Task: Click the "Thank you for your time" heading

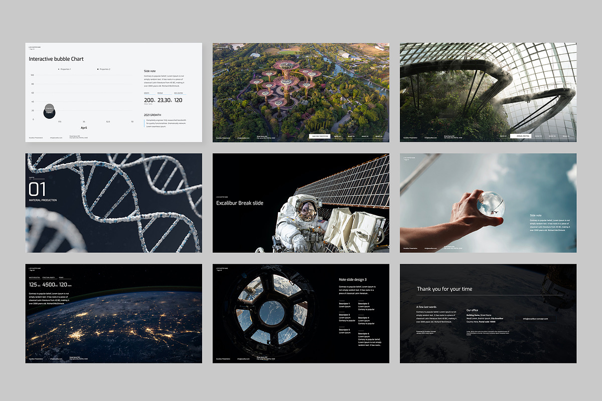Action: 444,289
